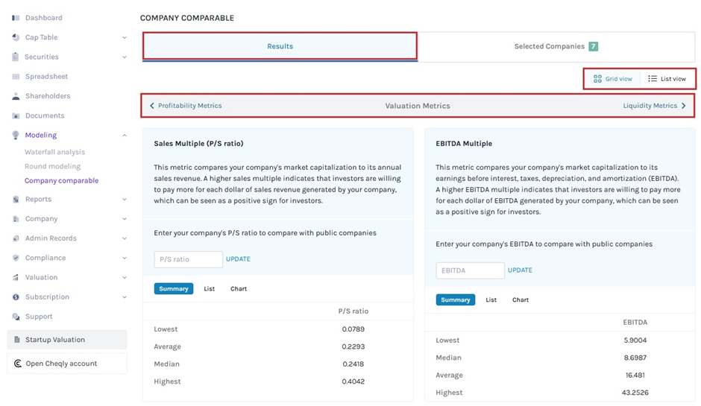Open Company comparable submenu item

pyautogui.click(x=61, y=181)
